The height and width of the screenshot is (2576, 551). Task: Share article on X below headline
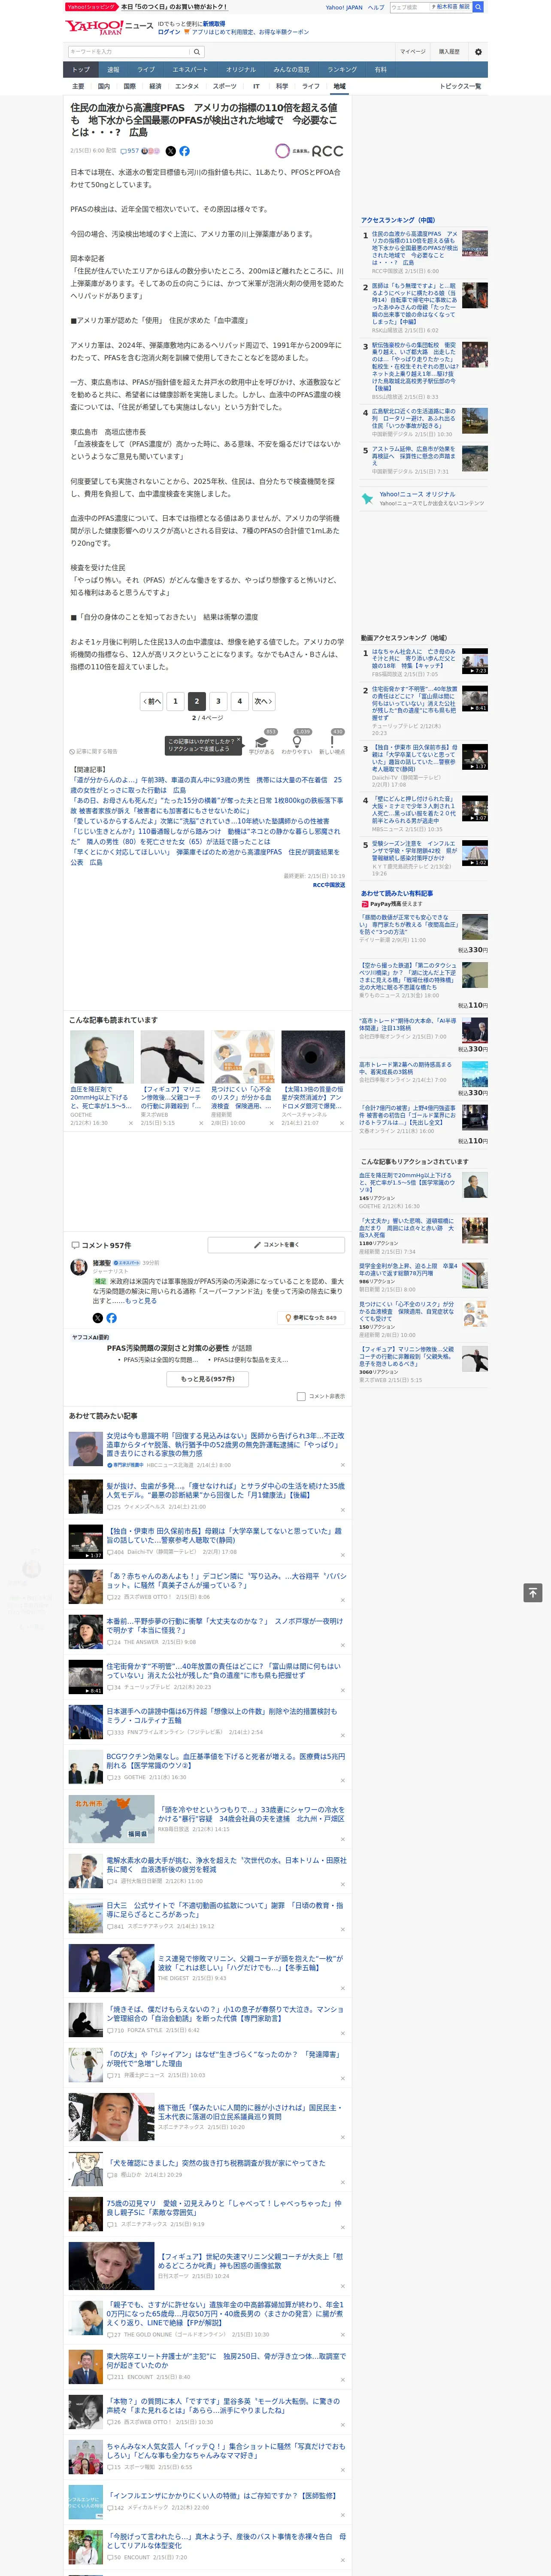[x=170, y=151]
